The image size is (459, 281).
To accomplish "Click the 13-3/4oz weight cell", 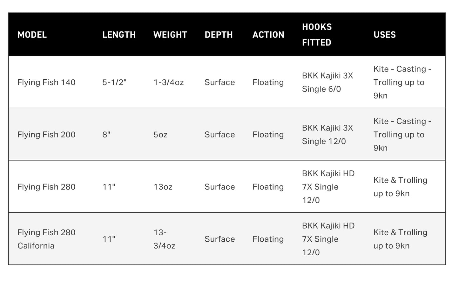I will [x=164, y=239].
